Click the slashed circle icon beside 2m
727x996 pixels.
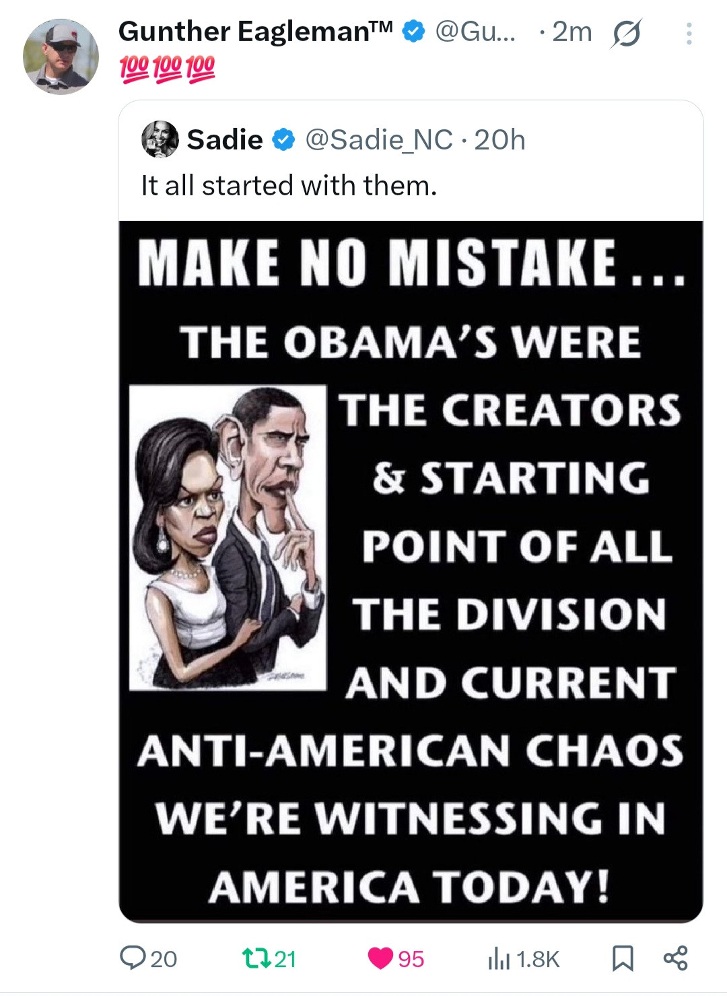(x=625, y=33)
